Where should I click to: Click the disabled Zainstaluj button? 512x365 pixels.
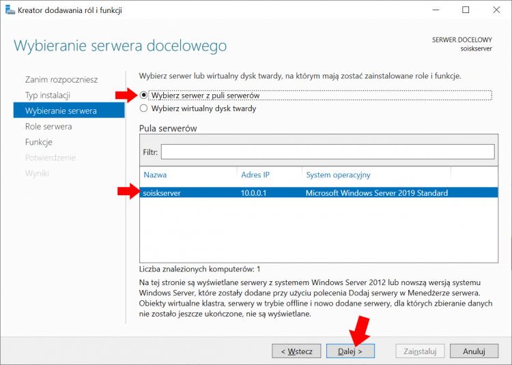click(420, 351)
